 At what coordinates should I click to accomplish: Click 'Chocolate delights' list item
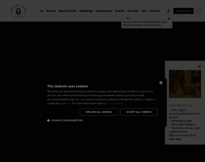coord(183,124)
